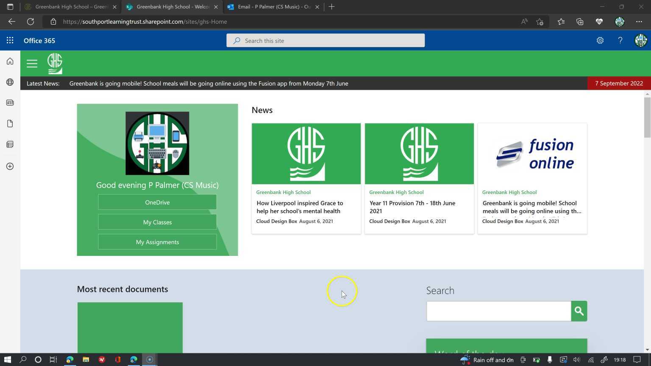The width and height of the screenshot is (651, 366).
Task: Open the lists icon in the left sidebar
Action: click(9, 144)
